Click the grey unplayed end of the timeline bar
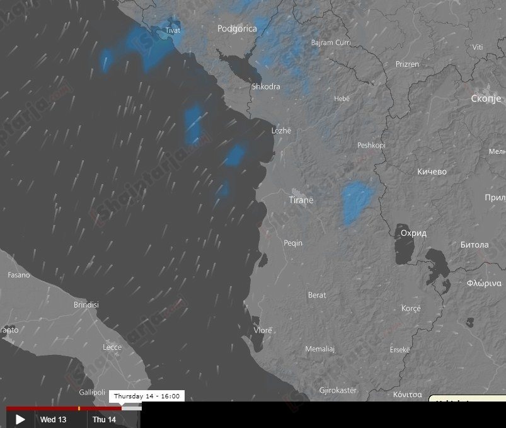 pyautogui.click(x=132, y=408)
